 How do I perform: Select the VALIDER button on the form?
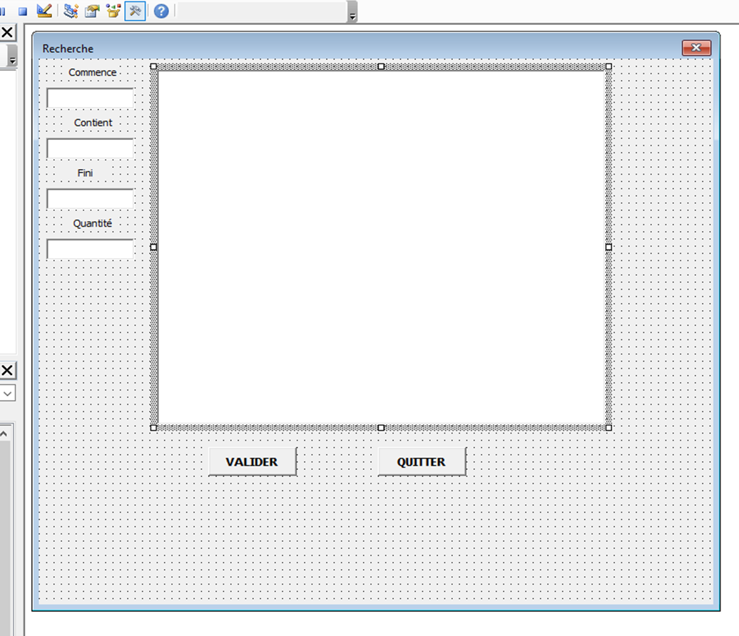[x=252, y=461]
